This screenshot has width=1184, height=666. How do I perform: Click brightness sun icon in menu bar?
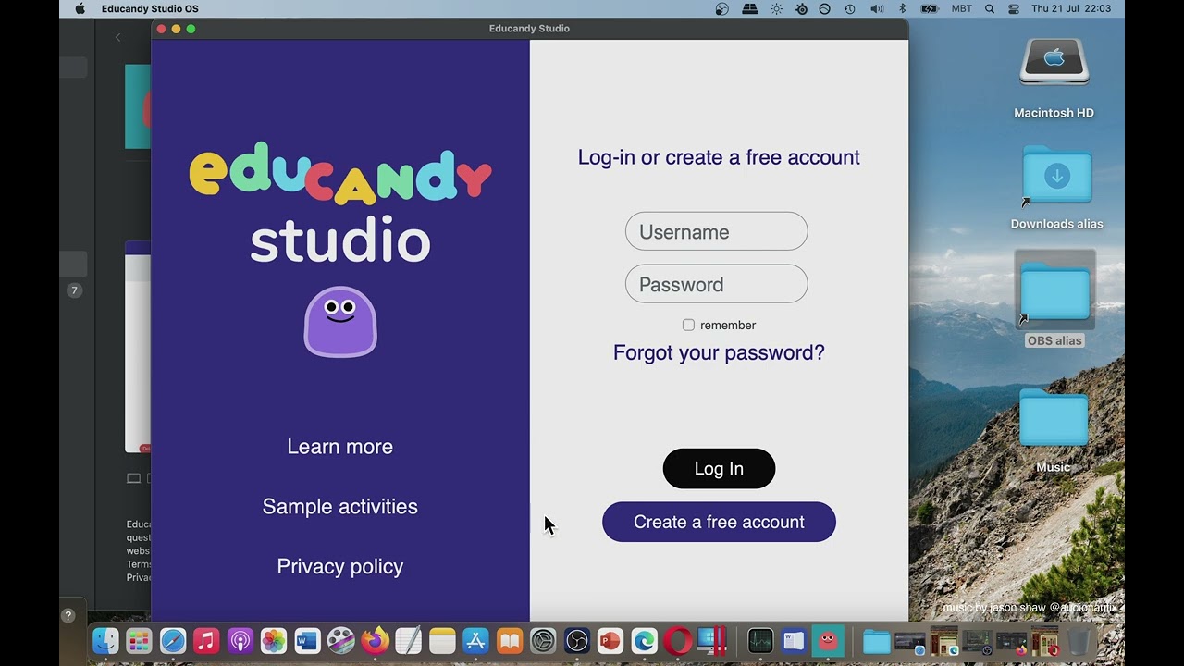coord(776,9)
